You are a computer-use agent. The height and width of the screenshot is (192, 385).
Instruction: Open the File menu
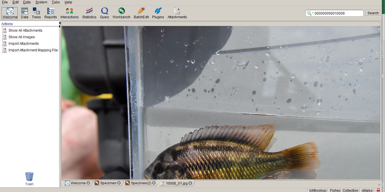5,2
